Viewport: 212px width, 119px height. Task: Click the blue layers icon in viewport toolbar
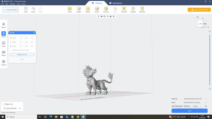pyautogui.click(x=114, y=16)
